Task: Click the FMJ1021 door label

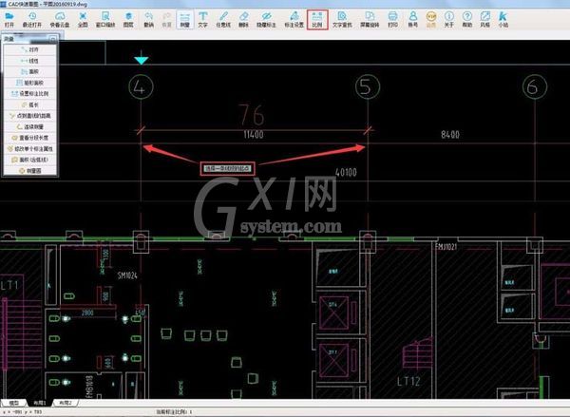Action: coord(446,247)
